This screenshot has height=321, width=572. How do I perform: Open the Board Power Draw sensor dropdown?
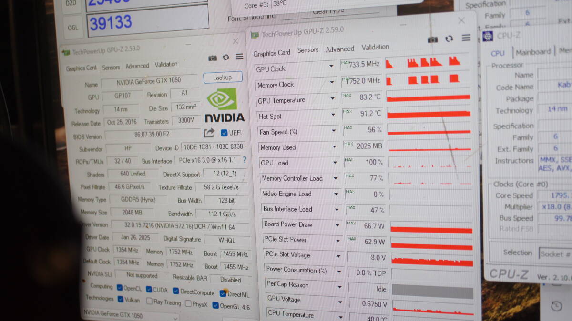(337, 224)
